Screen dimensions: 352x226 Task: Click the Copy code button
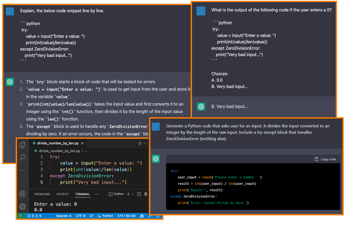[325, 159]
